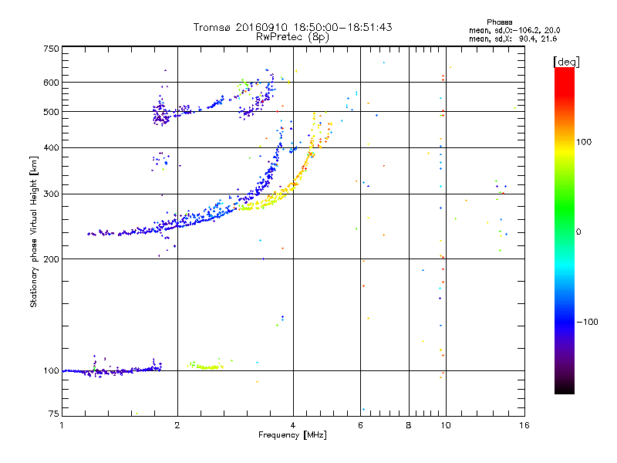The width and height of the screenshot is (617, 463).
Task: Click the x-axis label '2'
Action: click(177, 425)
